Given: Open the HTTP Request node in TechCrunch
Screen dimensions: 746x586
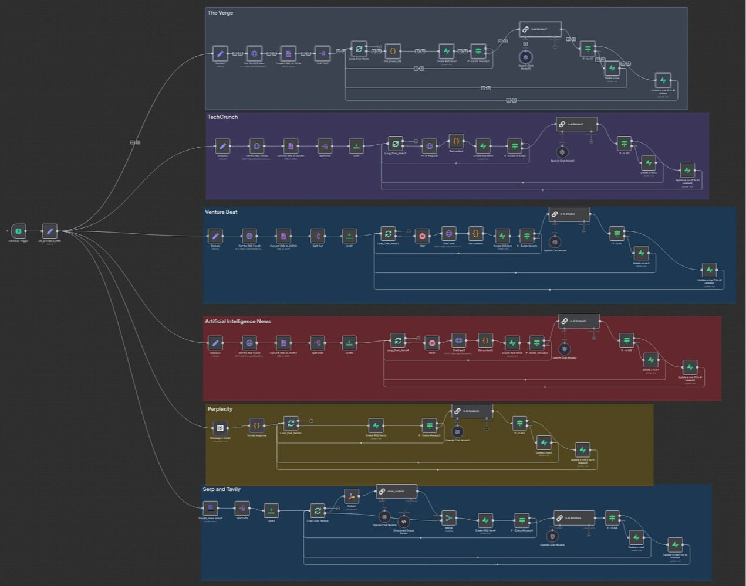Looking at the screenshot, I should pyautogui.click(x=429, y=146).
